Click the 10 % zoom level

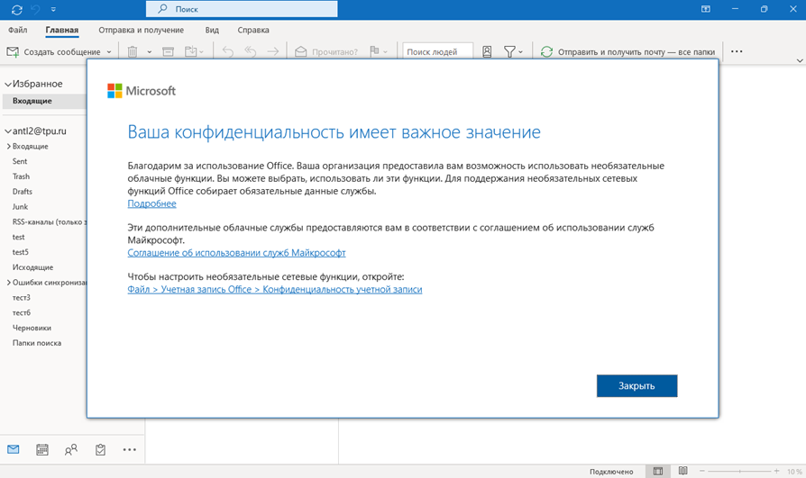pyautogui.click(x=794, y=472)
